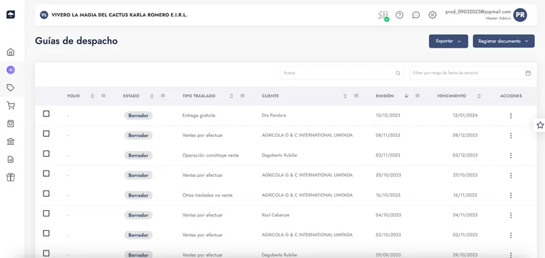The height and width of the screenshot is (258, 545).
Task: Open the Estado column filter menu
Action: coord(163,96)
